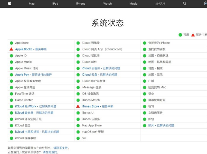Open the shopping bag icon
This screenshot has width=207, height=154.
pos(206,4)
